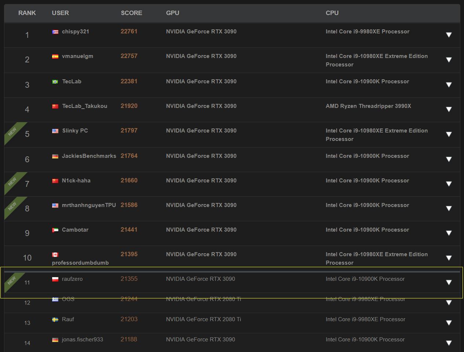This screenshot has width=464, height=352.
Task: Open Rauf's score 21203
Action: 129,319
